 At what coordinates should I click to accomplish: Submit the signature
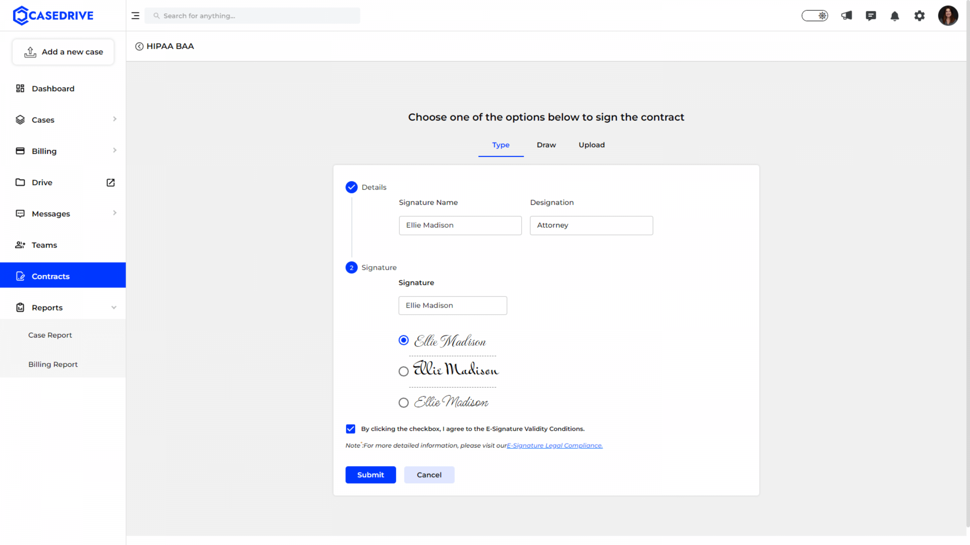tap(370, 475)
